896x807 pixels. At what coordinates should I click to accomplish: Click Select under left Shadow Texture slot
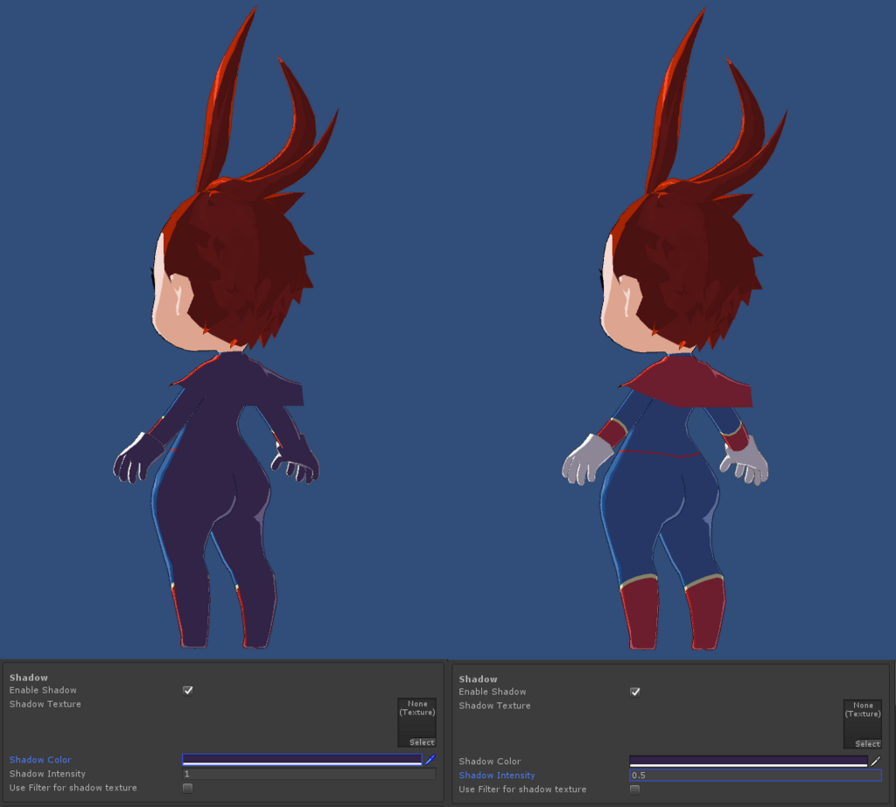(422, 742)
